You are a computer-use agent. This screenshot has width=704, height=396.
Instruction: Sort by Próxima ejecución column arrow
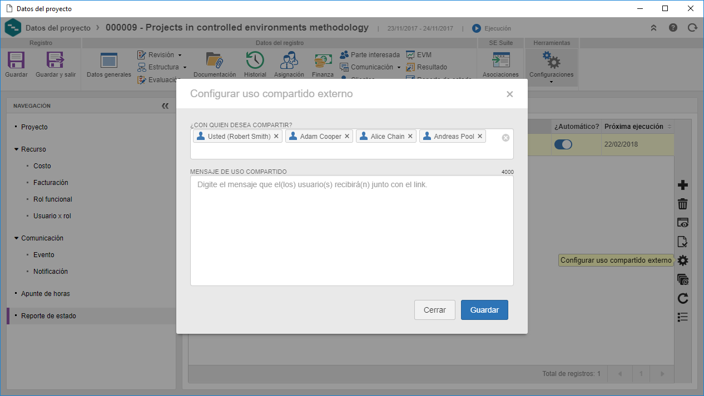click(x=669, y=127)
